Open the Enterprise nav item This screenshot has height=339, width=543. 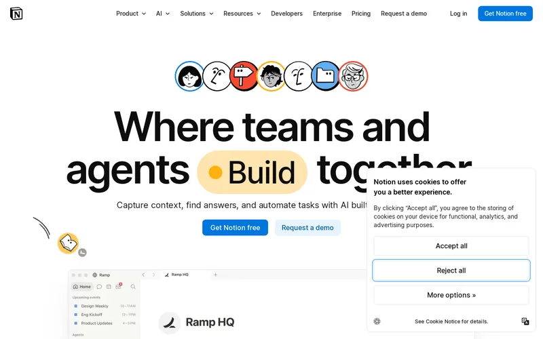[327, 14]
